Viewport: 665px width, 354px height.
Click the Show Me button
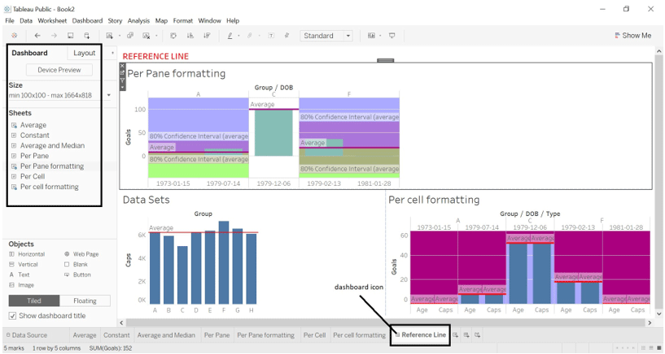click(x=632, y=36)
